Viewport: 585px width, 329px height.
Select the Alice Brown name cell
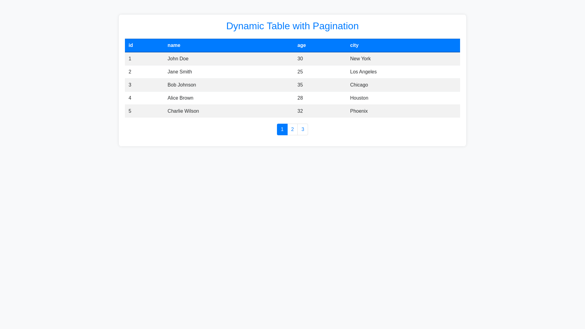point(229,98)
